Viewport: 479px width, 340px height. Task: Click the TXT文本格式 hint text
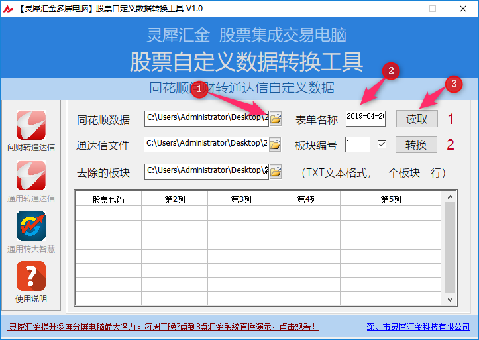[x=374, y=173]
